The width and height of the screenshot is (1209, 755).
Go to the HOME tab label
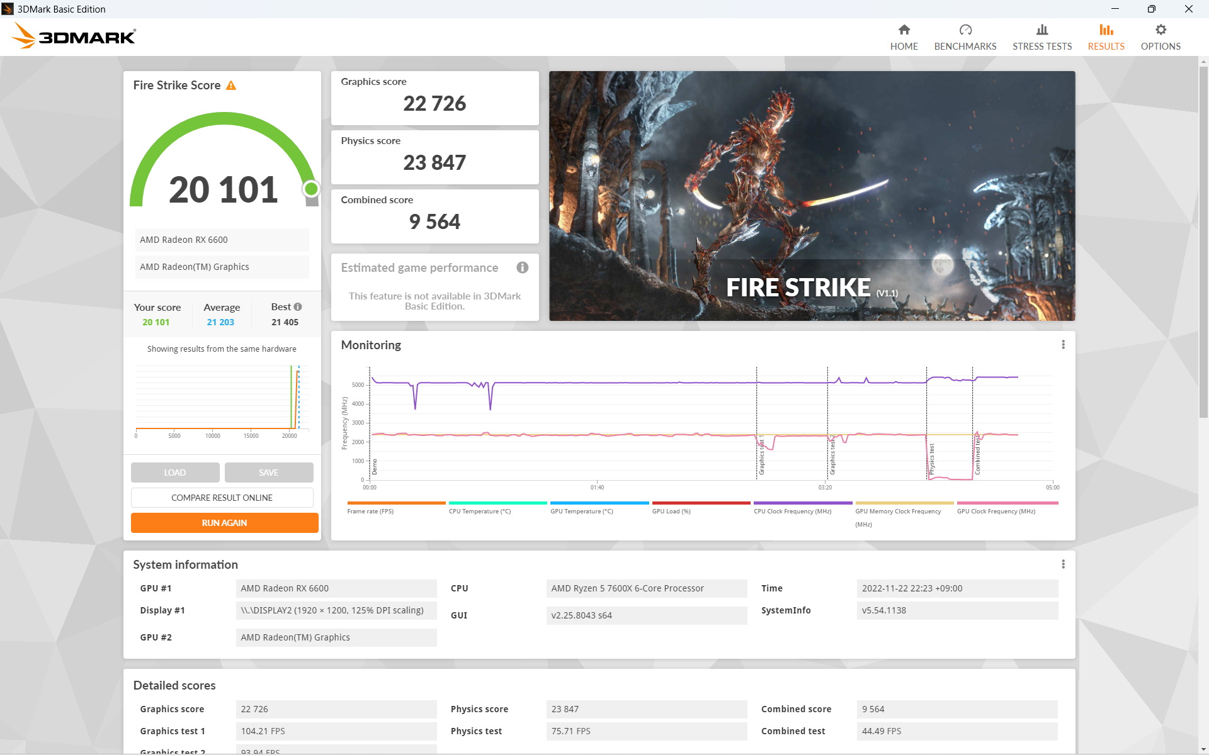[904, 47]
